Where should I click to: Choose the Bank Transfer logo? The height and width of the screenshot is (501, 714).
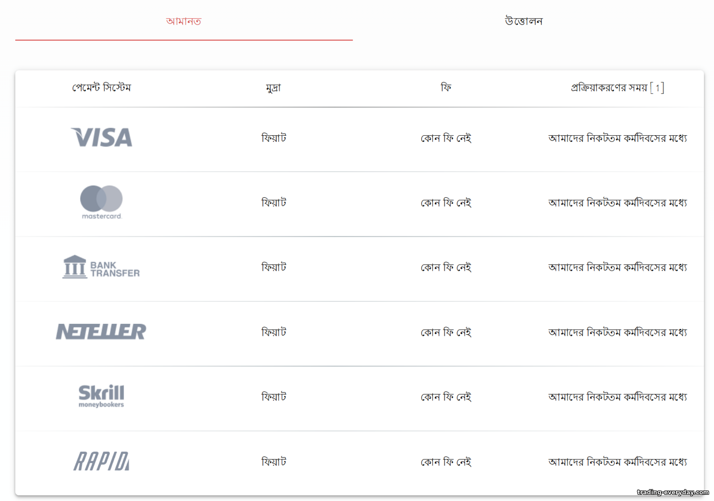coord(101,267)
